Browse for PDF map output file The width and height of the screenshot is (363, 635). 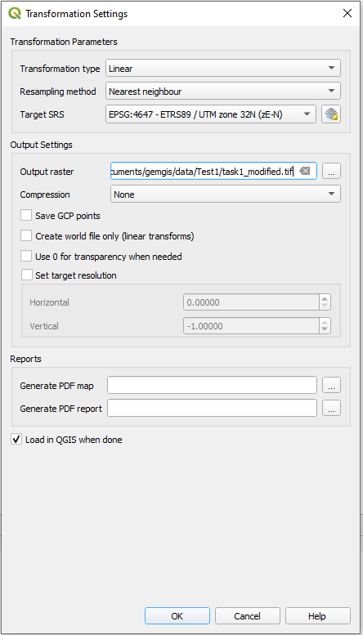(x=331, y=385)
